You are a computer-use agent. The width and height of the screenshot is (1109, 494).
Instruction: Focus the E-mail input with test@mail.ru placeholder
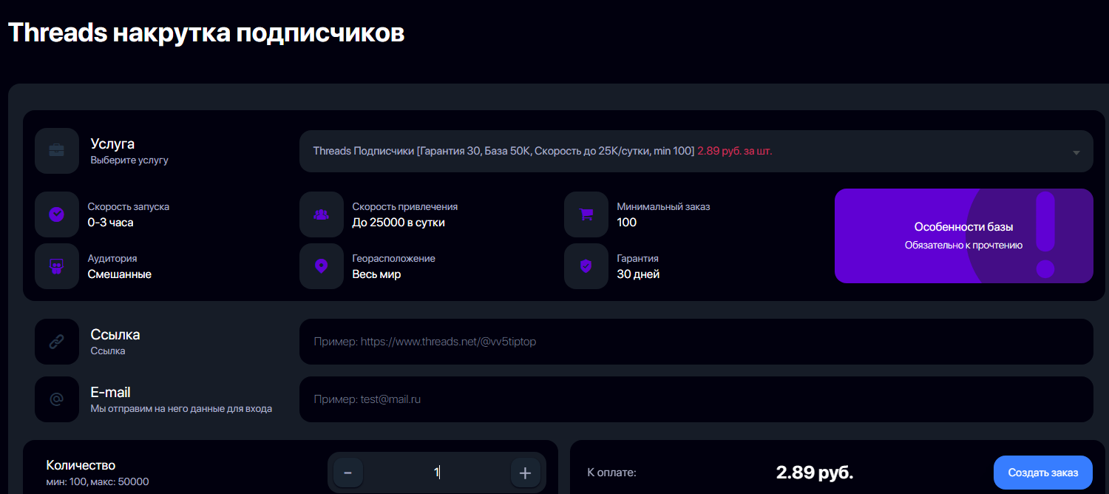click(x=696, y=399)
